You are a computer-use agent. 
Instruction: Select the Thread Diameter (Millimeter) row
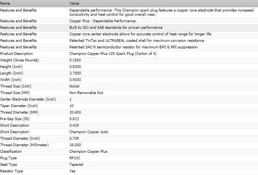[x=129, y=145]
